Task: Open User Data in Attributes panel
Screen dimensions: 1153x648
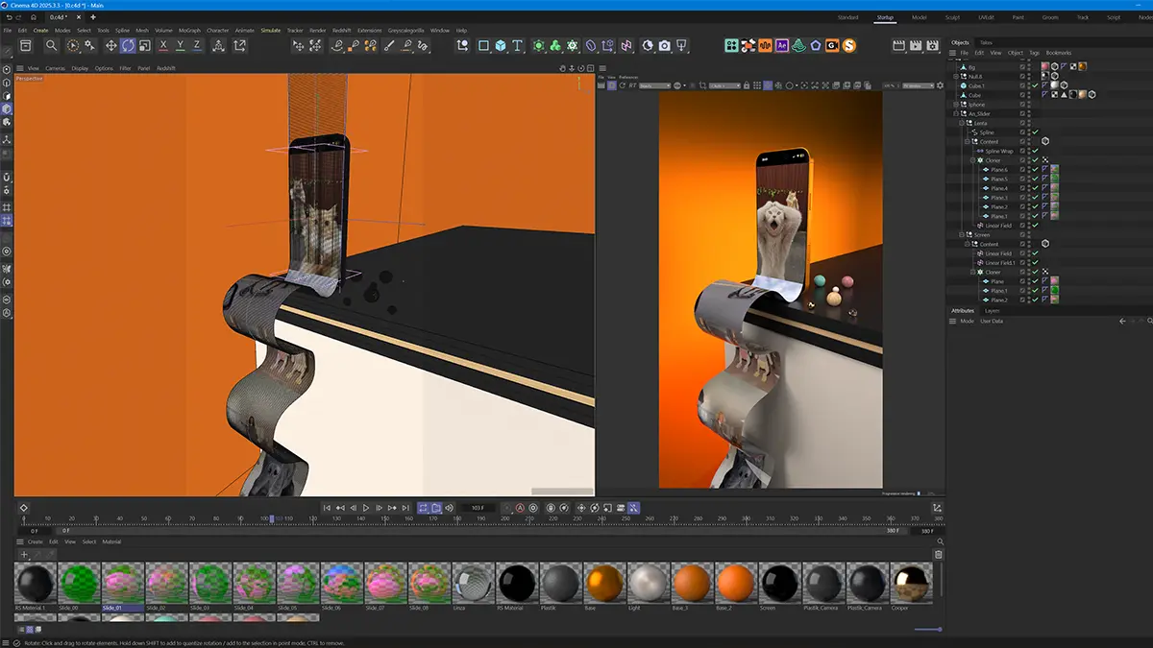Action: click(992, 321)
